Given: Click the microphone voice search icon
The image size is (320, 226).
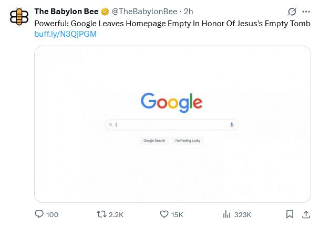Looking at the screenshot, I should click(231, 125).
